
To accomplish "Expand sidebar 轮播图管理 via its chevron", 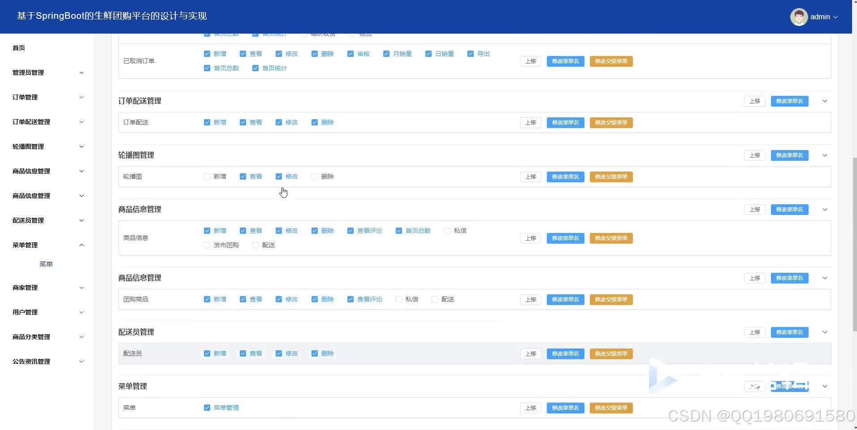I will tap(82, 146).
